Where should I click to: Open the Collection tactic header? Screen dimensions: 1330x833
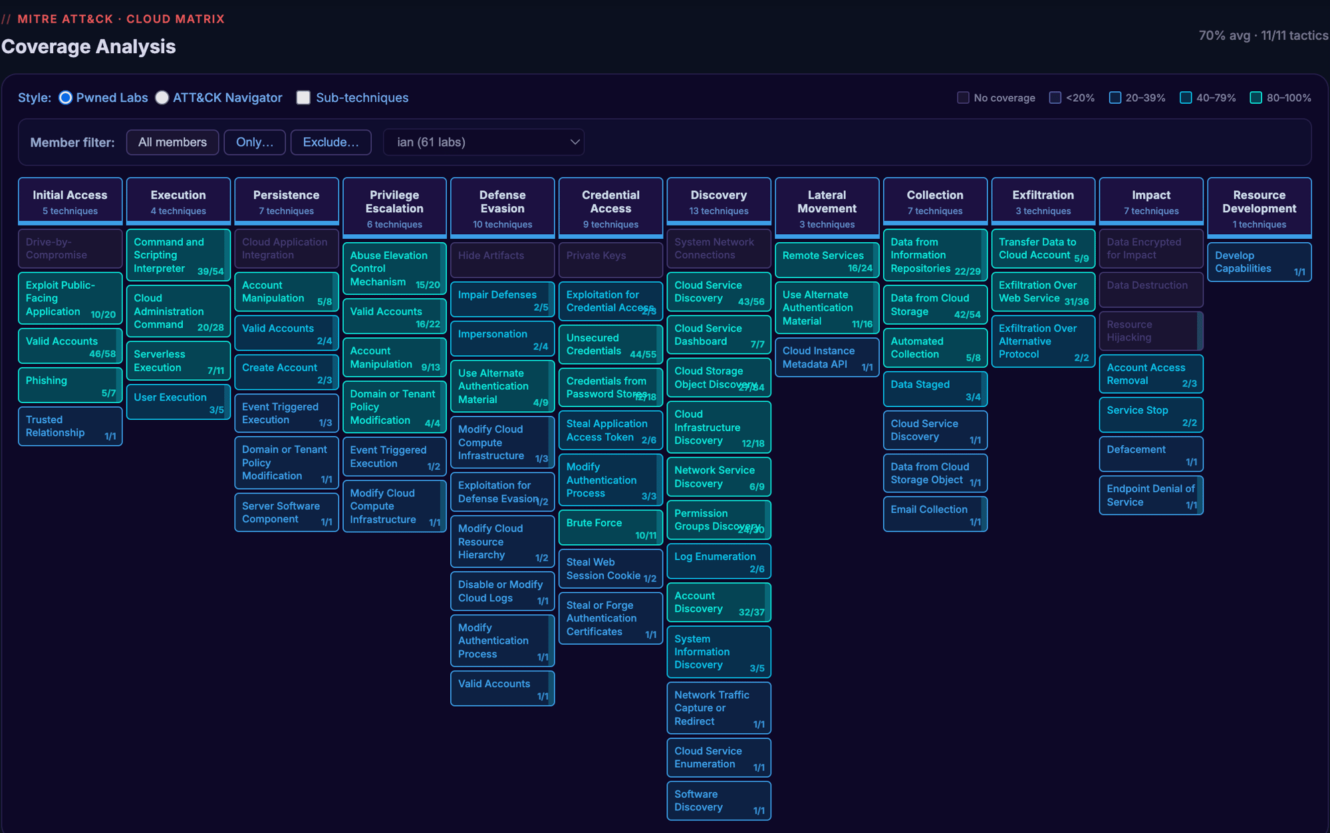pos(935,201)
